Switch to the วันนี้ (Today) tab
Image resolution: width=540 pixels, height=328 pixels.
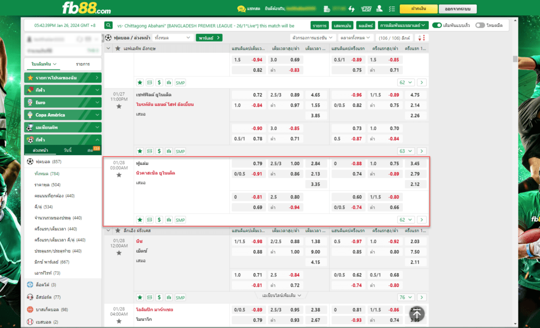point(67,151)
